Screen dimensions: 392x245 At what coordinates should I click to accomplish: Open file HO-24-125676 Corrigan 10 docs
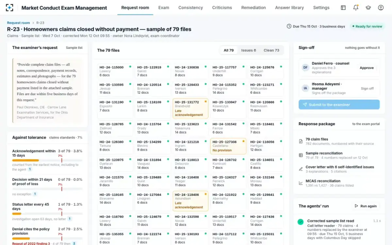click(x=266, y=71)
